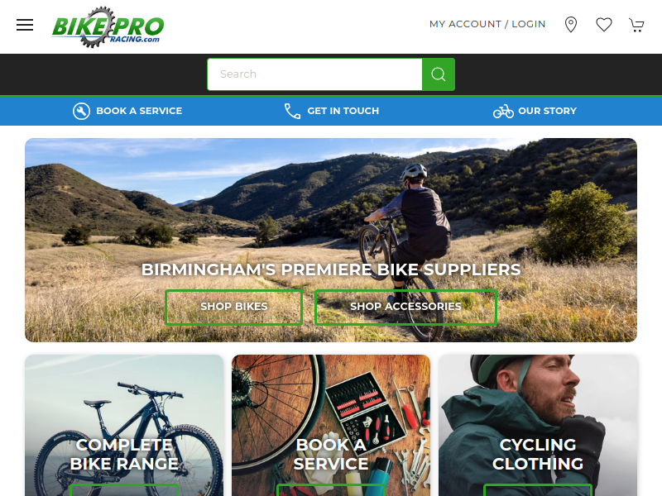Click the bicycle icon beside Our Story
This screenshot has width=662, height=496.
coord(503,112)
